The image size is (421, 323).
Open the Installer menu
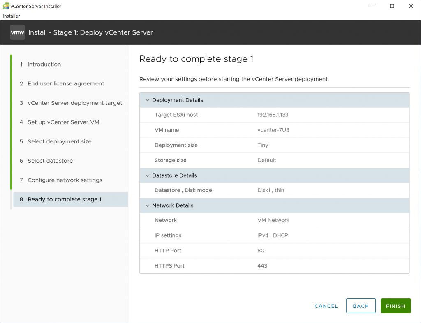tap(11, 16)
